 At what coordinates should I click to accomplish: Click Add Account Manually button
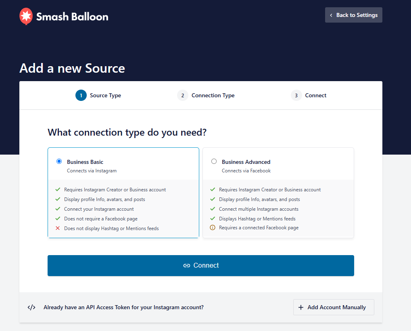[333, 307]
